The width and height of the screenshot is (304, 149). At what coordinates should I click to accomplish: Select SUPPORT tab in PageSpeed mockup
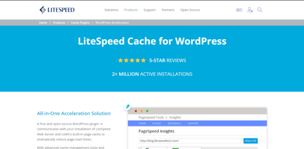[x=193, y=123]
